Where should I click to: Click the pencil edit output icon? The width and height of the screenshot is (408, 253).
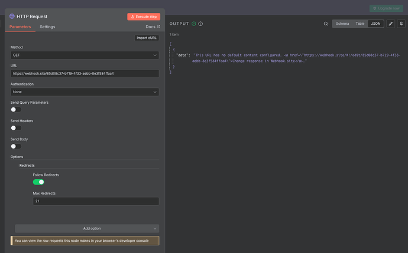(390, 24)
